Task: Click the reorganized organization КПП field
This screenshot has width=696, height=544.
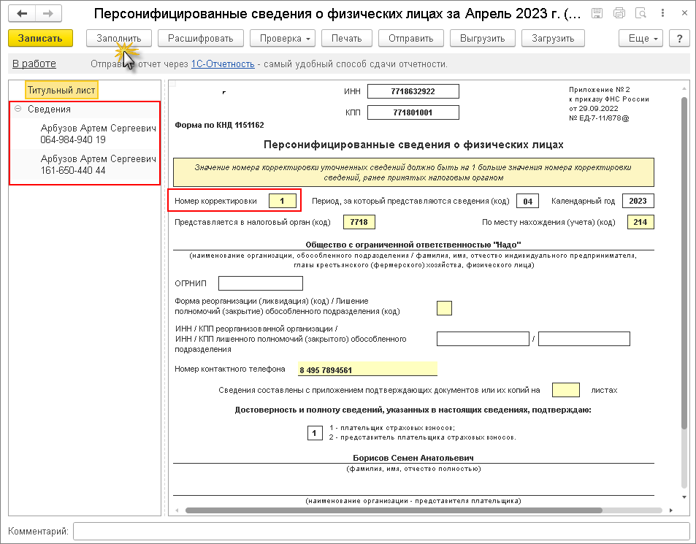Action: 584,339
